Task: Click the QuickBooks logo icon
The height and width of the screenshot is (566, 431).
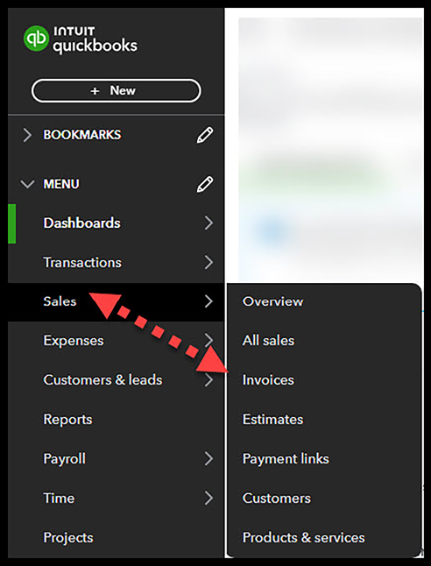Action: point(36,39)
